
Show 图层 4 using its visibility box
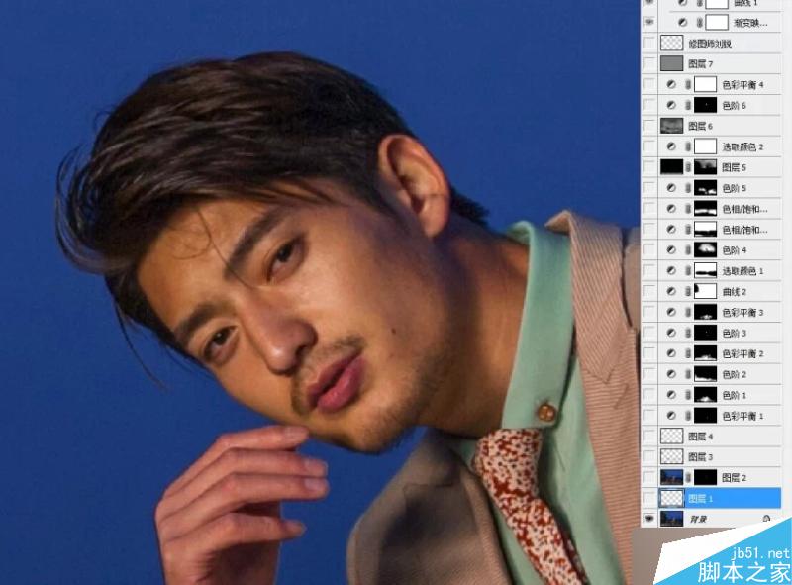click(649, 436)
